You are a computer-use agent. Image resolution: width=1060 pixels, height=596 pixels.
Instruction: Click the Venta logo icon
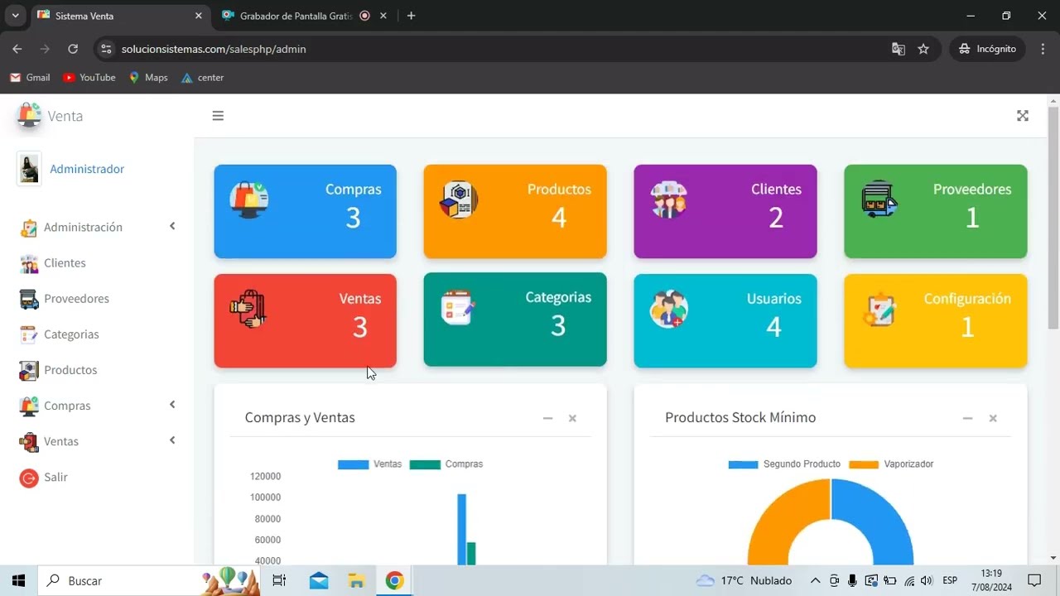pyautogui.click(x=29, y=115)
